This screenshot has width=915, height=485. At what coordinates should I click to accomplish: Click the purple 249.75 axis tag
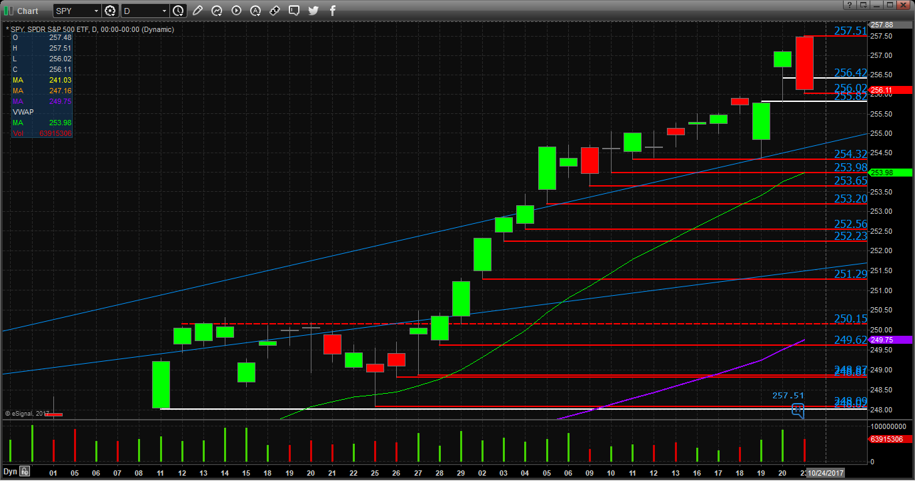890,339
